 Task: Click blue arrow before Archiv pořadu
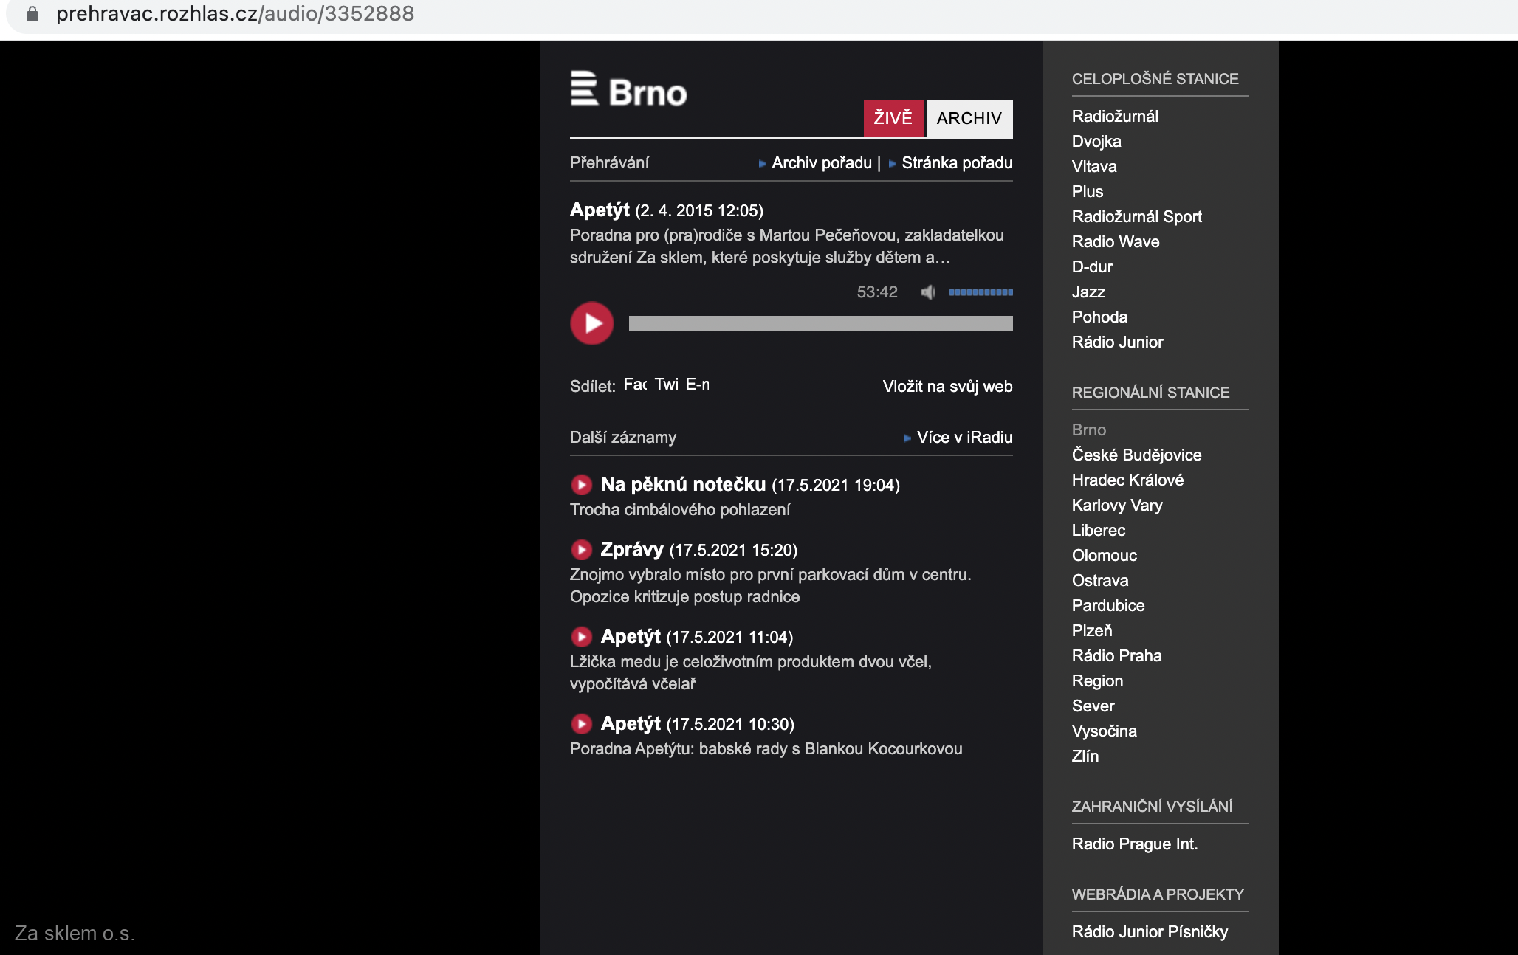tap(762, 164)
